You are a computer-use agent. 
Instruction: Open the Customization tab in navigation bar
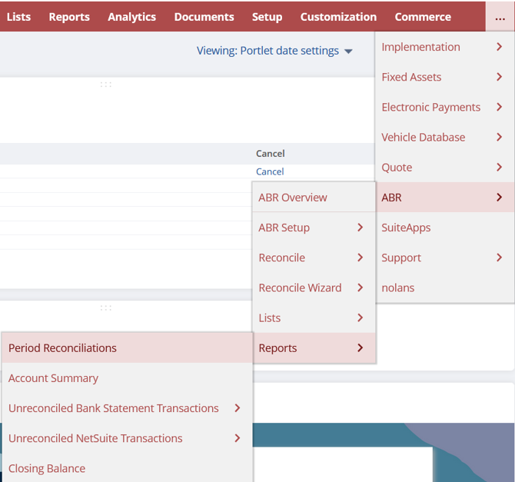click(338, 17)
